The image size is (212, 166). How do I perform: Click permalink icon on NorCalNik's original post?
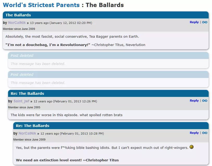(205, 22)
